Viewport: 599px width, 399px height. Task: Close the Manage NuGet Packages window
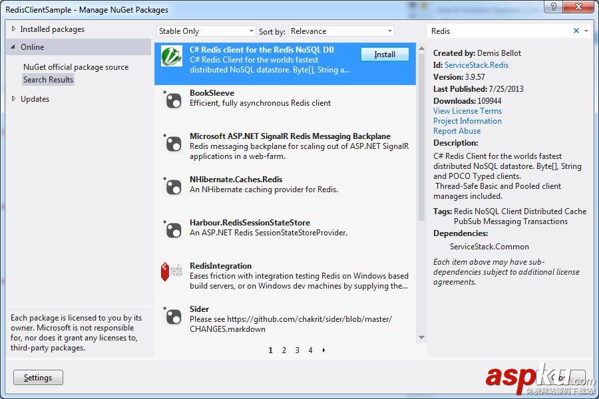[579, 7]
